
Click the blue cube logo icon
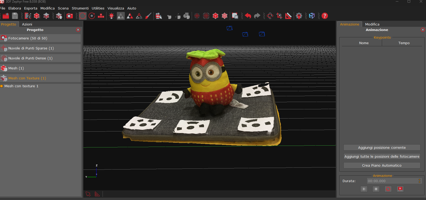pos(312,16)
